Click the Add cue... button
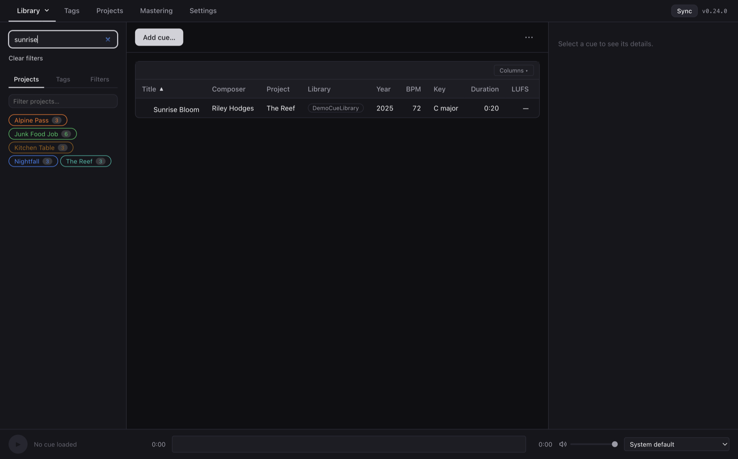 159,37
